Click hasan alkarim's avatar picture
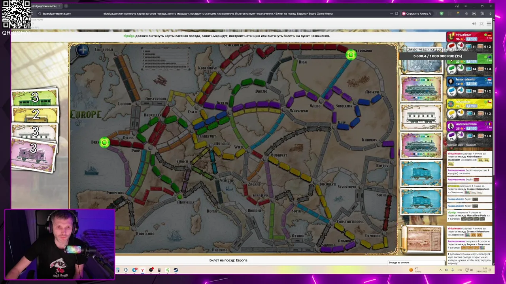Image resolution: width=506 pixels, height=284 pixels. pyautogui.click(x=451, y=81)
